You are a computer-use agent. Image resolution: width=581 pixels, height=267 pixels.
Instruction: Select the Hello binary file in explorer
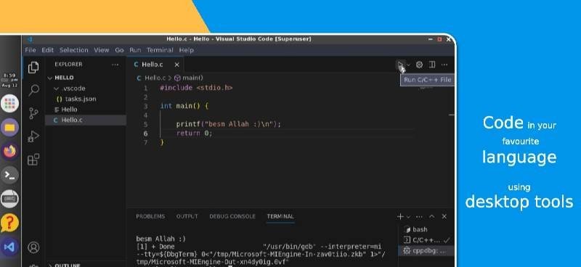[x=85, y=110]
